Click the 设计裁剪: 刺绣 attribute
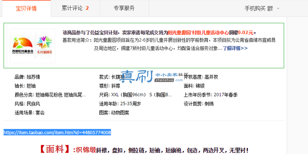Screen dimensions: 308x154 [199, 104]
